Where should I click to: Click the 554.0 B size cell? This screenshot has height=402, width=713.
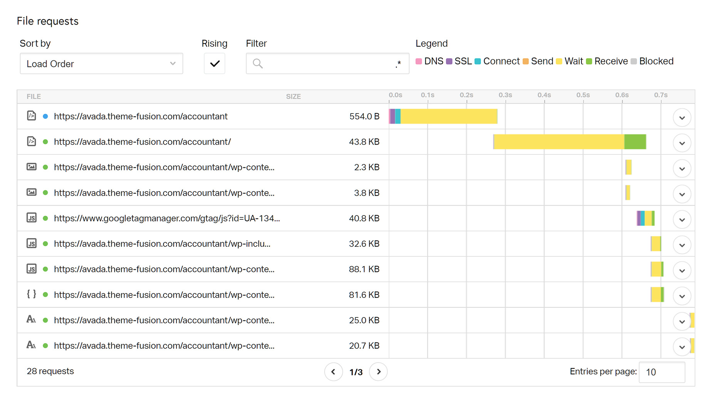pos(365,116)
